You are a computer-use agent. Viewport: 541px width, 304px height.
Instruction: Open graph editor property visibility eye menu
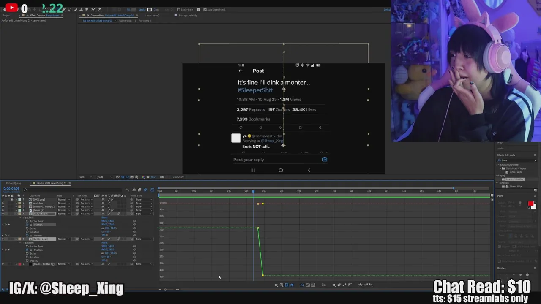(276, 285)
